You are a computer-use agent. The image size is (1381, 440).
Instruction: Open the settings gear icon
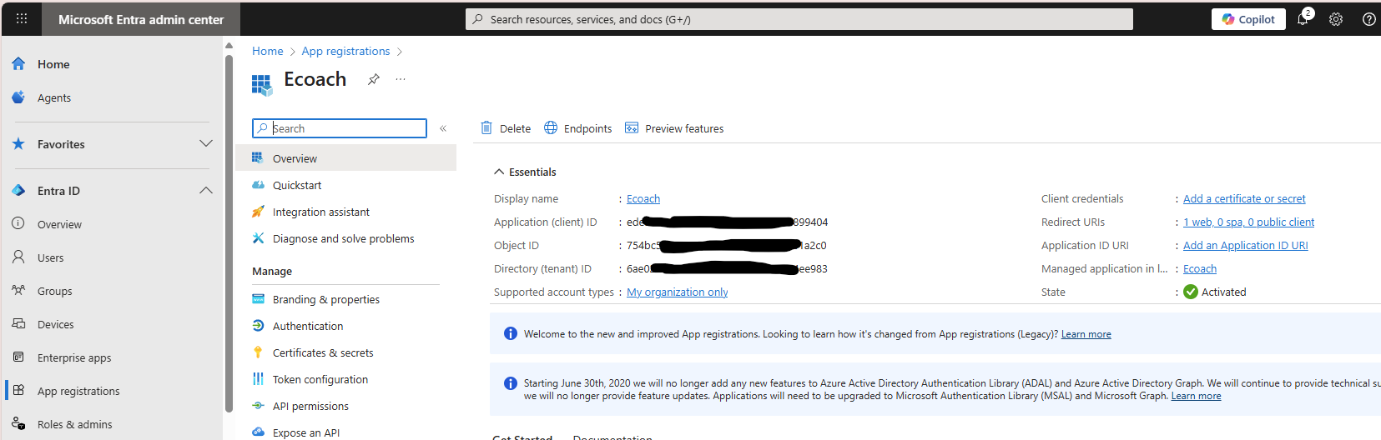(1336, 19)
